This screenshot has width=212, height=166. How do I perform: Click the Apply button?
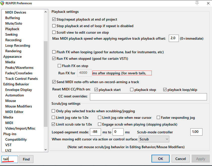pyautogui.click(x=201, y=159)
